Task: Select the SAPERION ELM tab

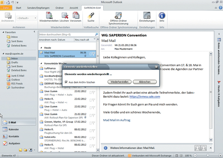Action: click(92, 8)
